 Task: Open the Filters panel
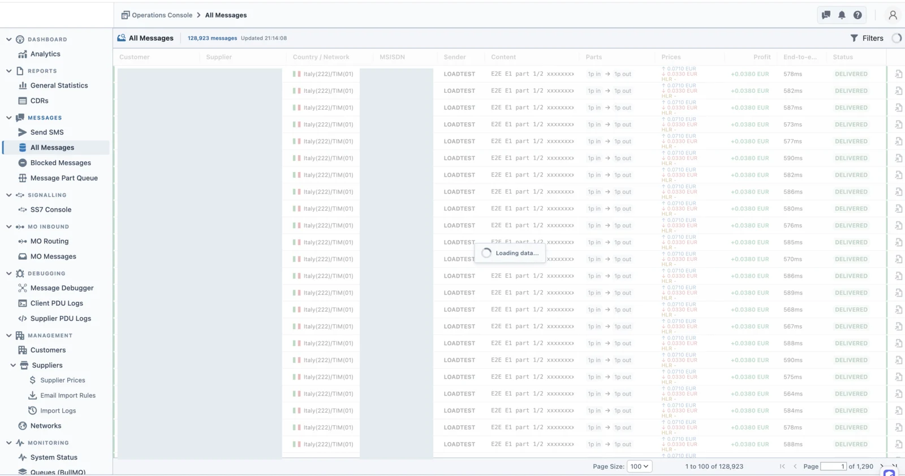[x=867, y=38]
